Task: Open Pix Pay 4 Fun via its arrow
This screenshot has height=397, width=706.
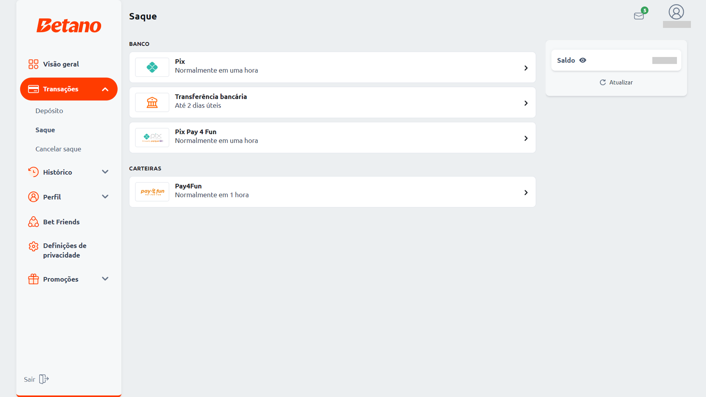Action: pyautogui.click(x=526, y=138)
